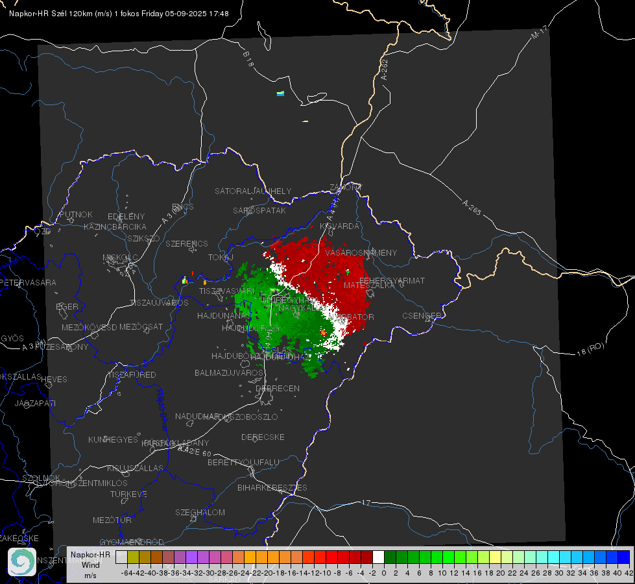Screen dimensions: 635x584
Task: Click the radar title text at top left
Action: click(119, 14)
